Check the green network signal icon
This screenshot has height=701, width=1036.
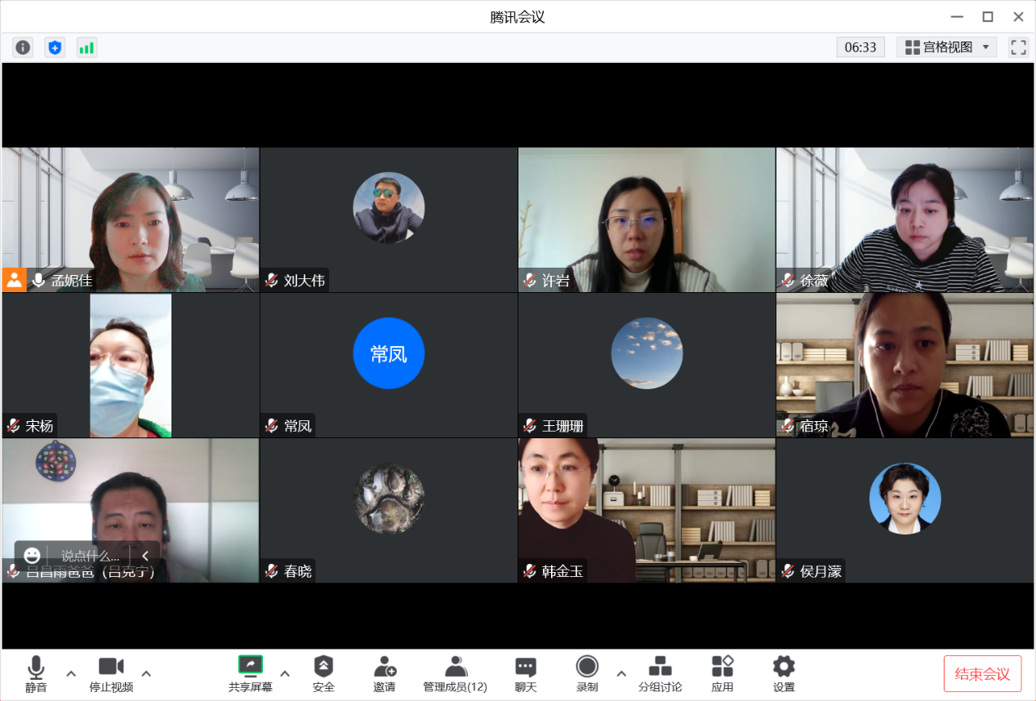click(x=87, y=47)
